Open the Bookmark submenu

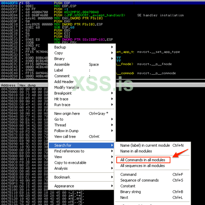[82, 177]
